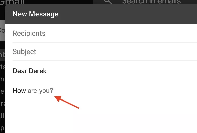Open the partially hidden Inbox sidebar item

click(x=2, y=55)
